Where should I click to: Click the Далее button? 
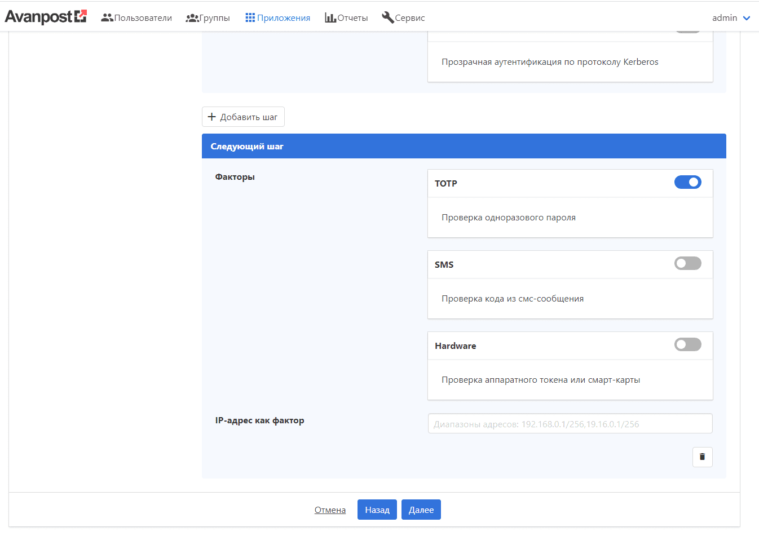coord(421,510)
